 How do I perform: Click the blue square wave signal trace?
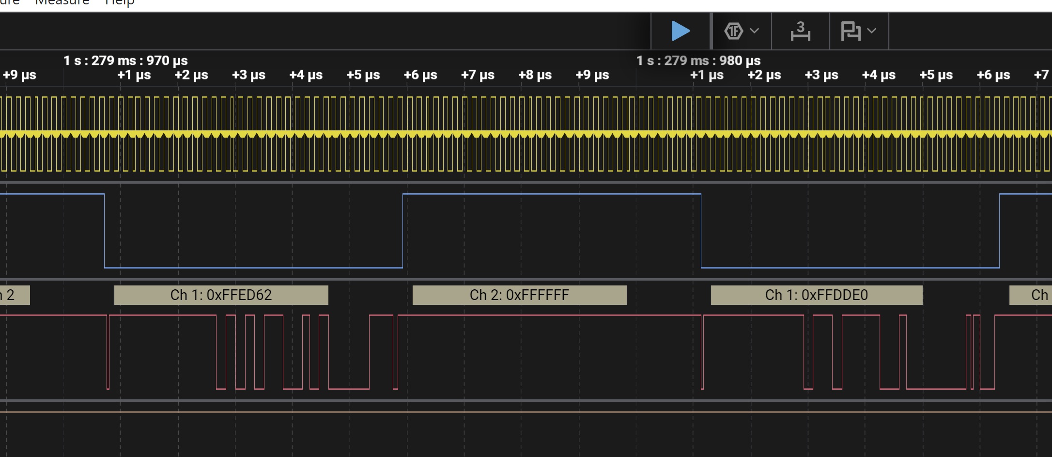click(x=552, y=194)
